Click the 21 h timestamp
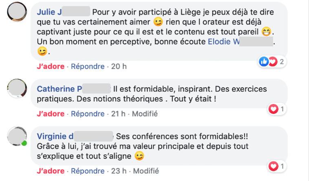The width and height of the screenshot is (309, 181). [119, 114]
